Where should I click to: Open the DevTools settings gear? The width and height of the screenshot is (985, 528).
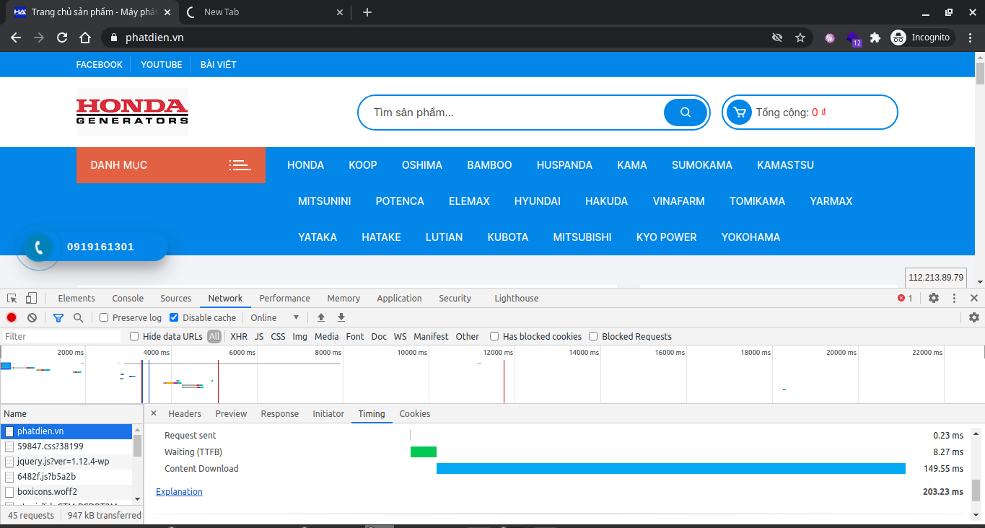(934, 298)
